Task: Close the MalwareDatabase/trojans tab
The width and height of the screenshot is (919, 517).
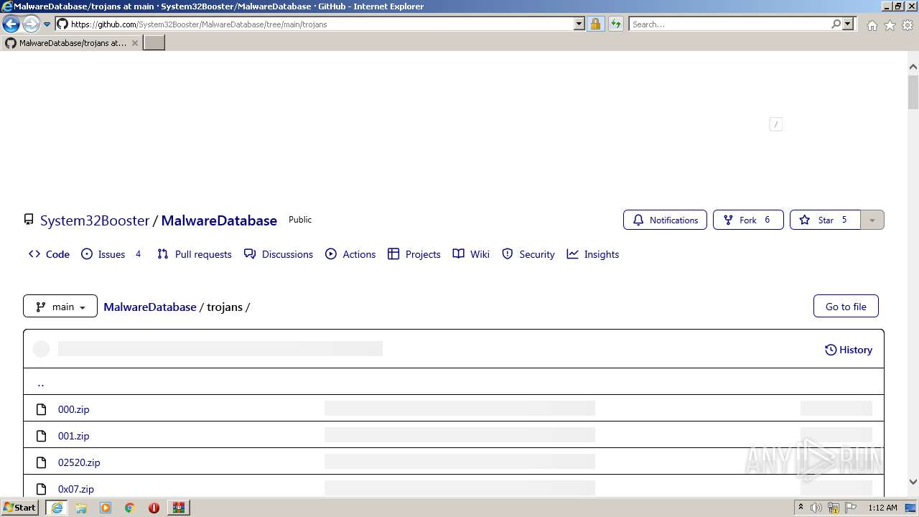Action: [x=134, y=43]
